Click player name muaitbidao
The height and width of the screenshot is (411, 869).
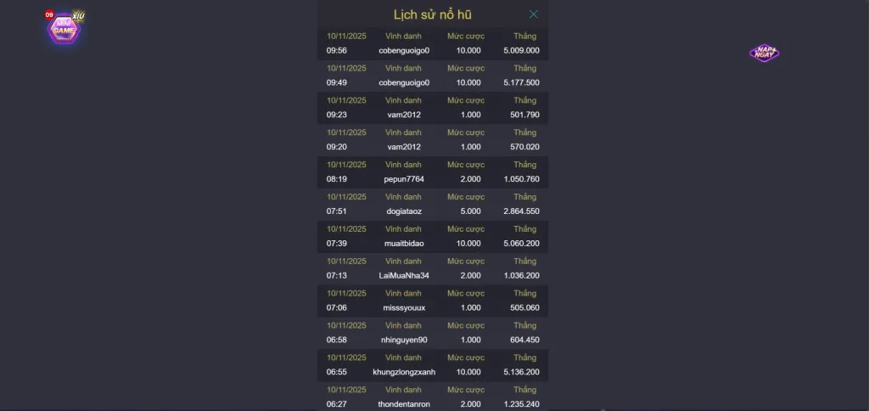point(404,244)
